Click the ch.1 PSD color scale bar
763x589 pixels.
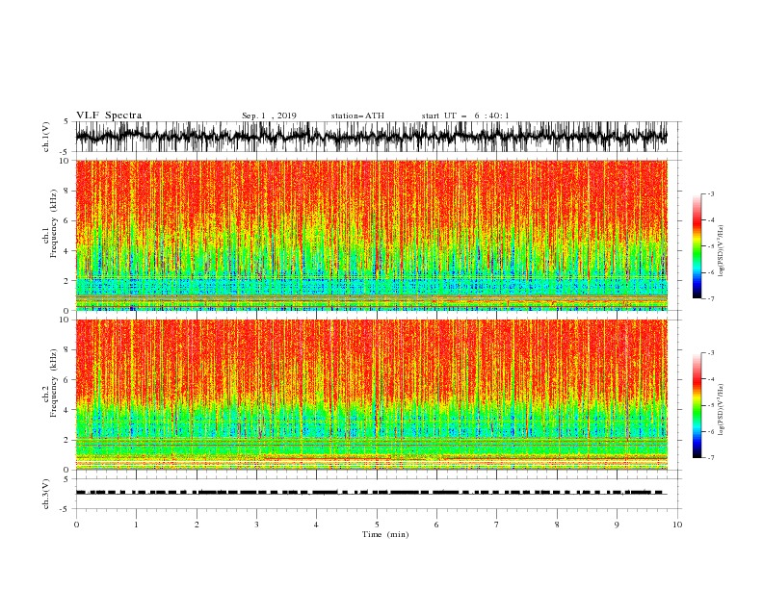tap(697, 246)
